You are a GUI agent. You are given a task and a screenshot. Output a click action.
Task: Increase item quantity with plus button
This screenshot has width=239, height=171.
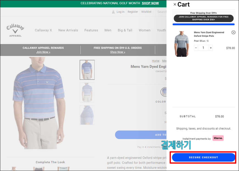(211, 48)
